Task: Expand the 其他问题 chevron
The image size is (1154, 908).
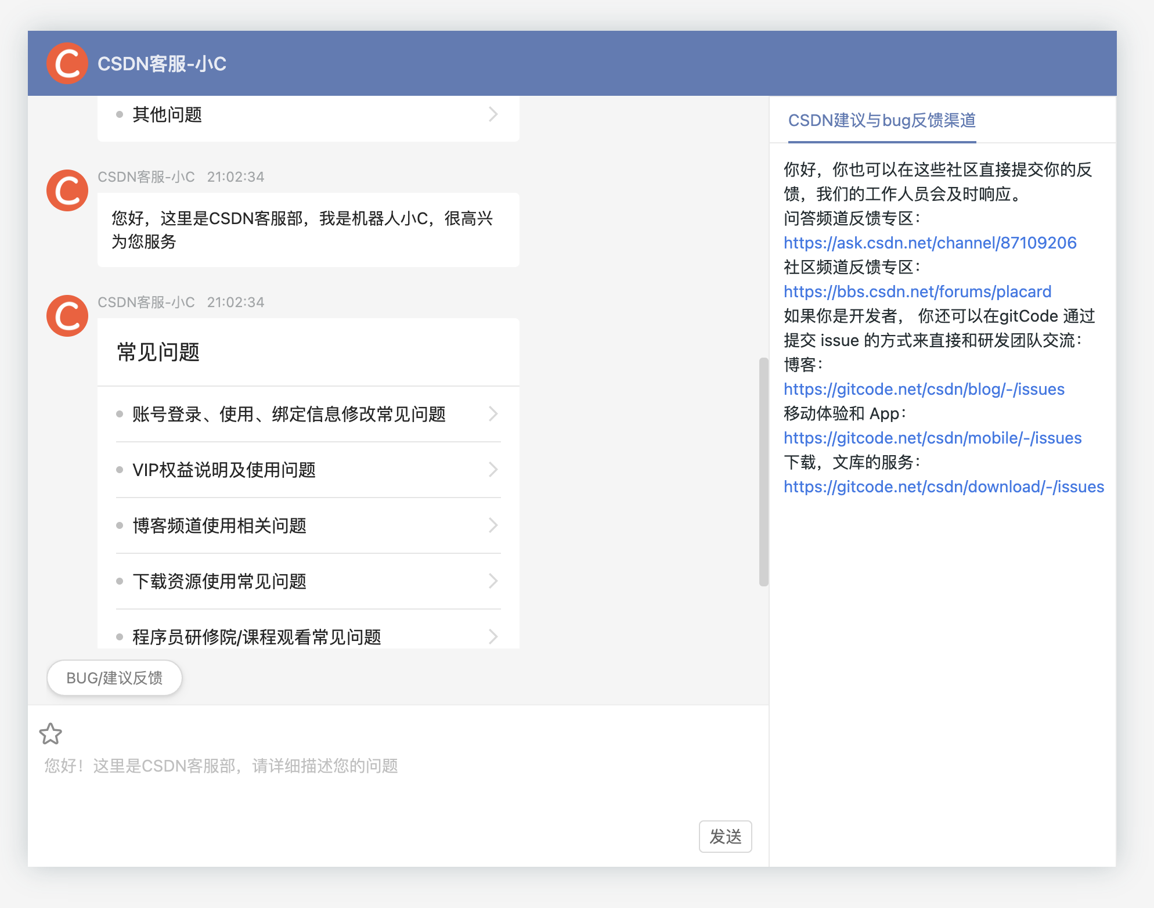Action: tap(493, 114)
